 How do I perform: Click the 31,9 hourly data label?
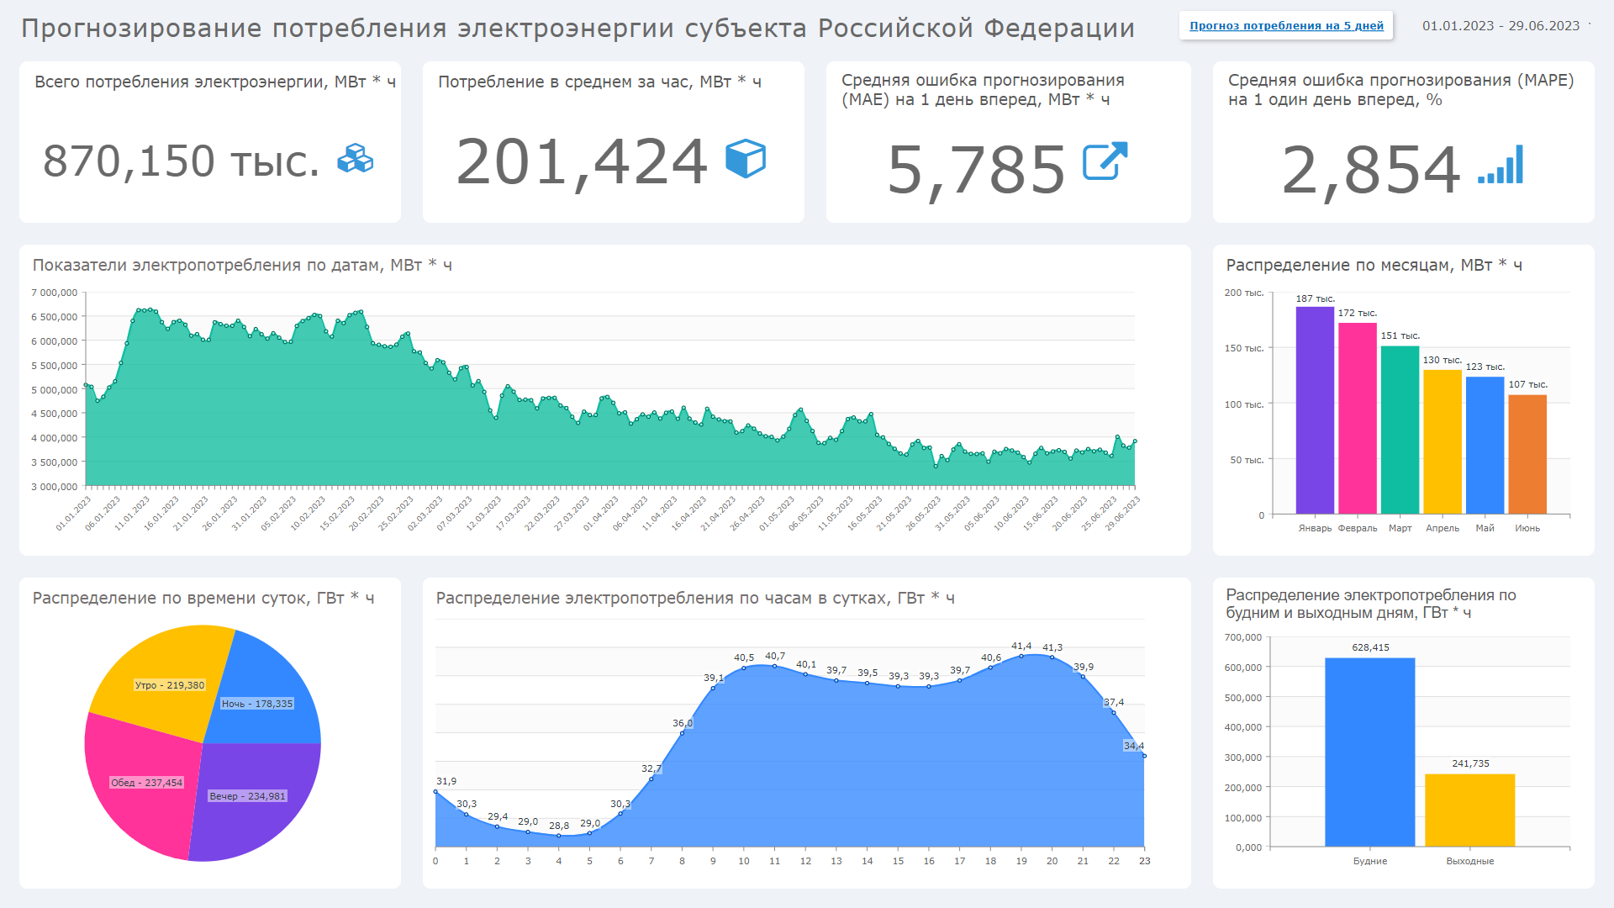pos(446,781)
